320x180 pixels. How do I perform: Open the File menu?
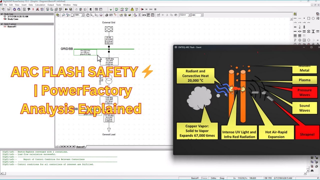[x=5, y=5]
